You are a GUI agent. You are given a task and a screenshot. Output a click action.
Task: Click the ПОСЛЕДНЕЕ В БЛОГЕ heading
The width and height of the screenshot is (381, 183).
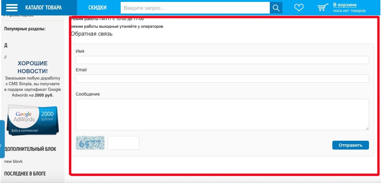coord(25,174)
